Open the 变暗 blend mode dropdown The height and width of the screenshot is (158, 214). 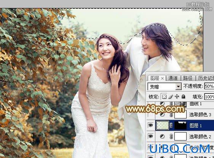pyautogui.click(x=164, y=87)
